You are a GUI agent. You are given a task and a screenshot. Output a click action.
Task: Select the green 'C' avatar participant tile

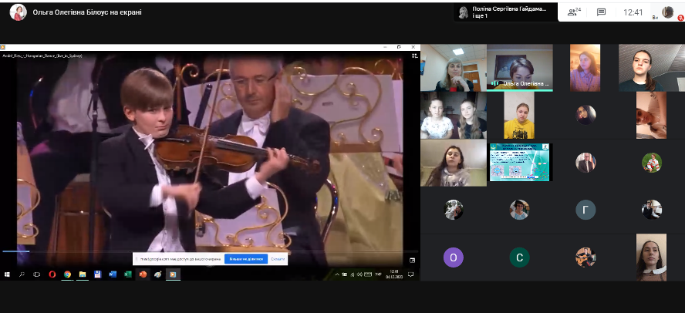tap(519, 257)
